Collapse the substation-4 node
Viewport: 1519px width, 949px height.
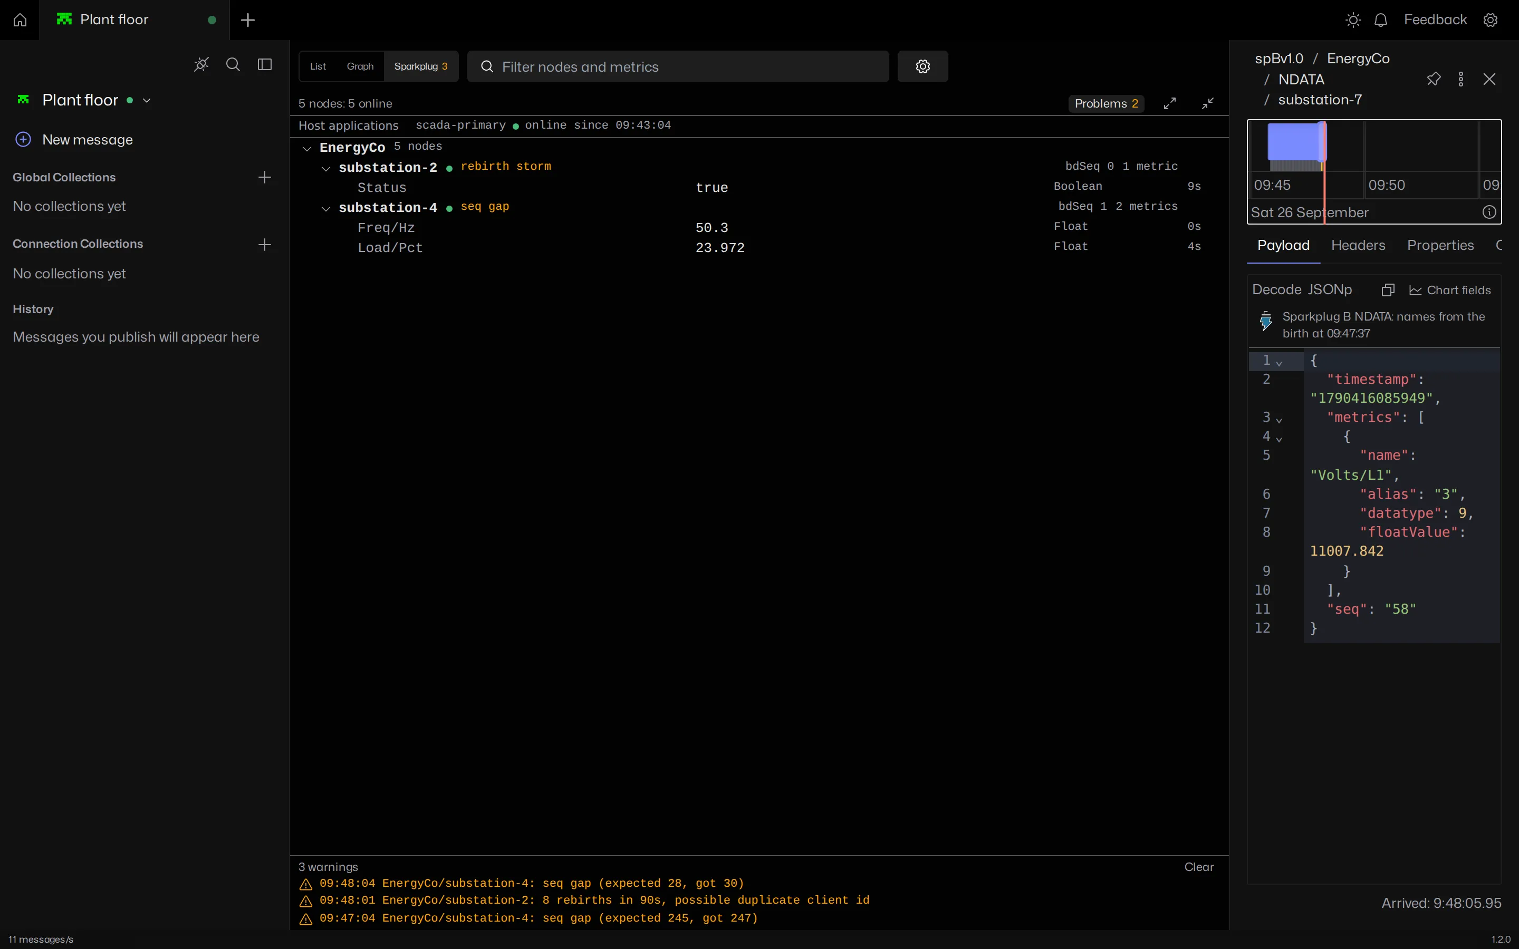pos(326,209)
